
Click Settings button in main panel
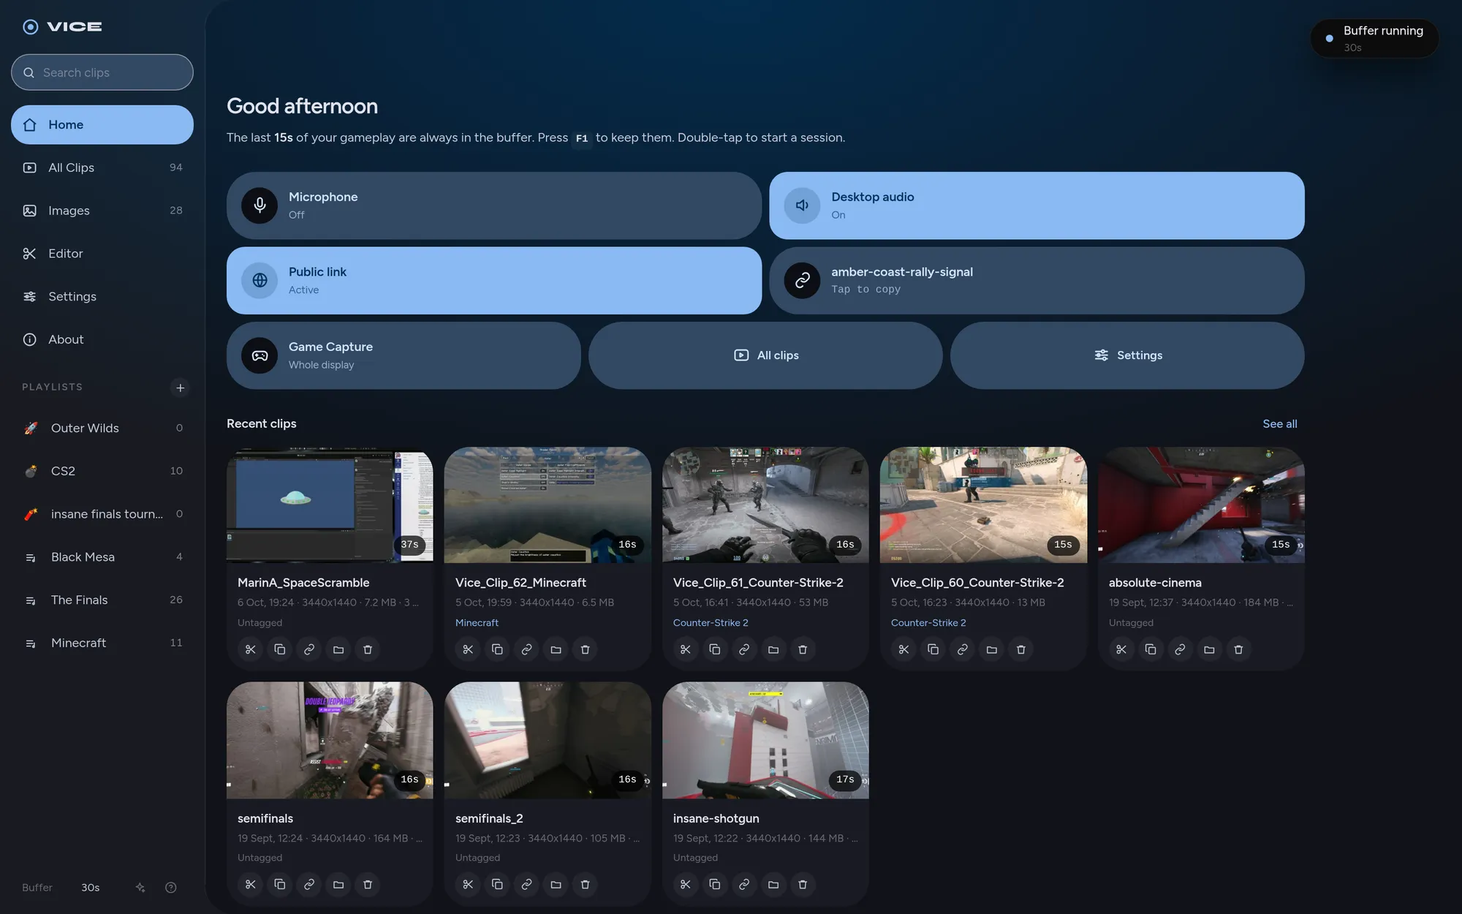coord(1127,355)
